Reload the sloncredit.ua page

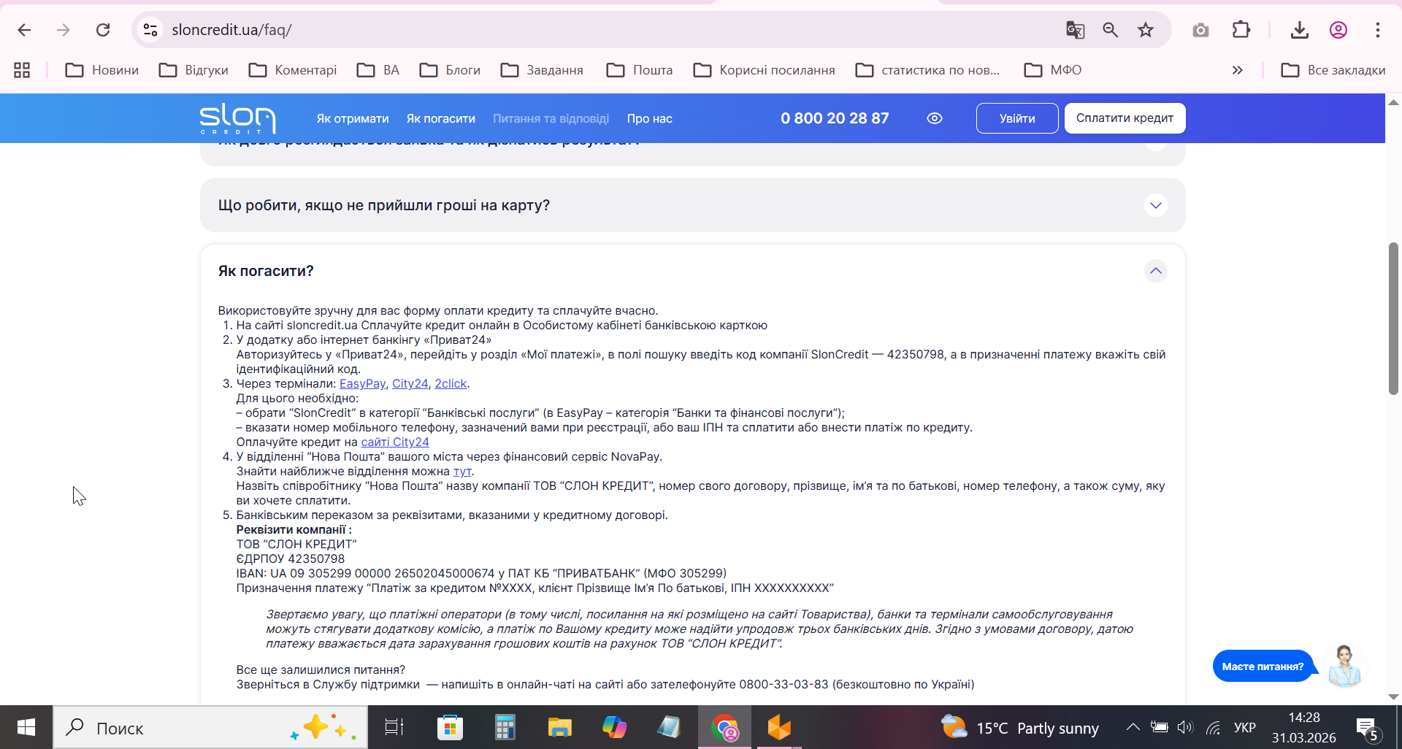(x=103, y=30)
